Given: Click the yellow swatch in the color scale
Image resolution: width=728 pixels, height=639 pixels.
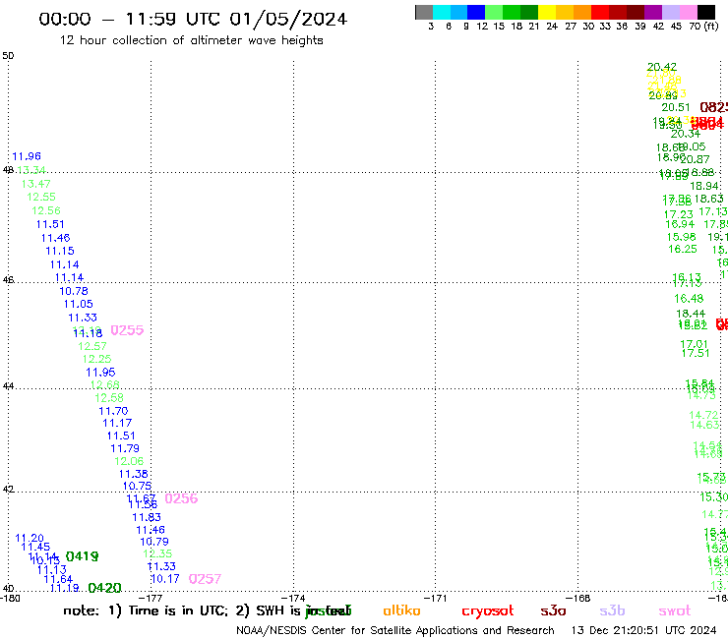Looking at the screenshot, I should pyautogui.click(x=546, y=12).
